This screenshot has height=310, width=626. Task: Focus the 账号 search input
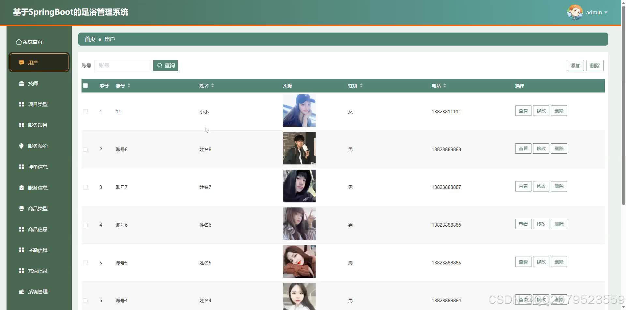pyautogui.click(x=122, y=65)
